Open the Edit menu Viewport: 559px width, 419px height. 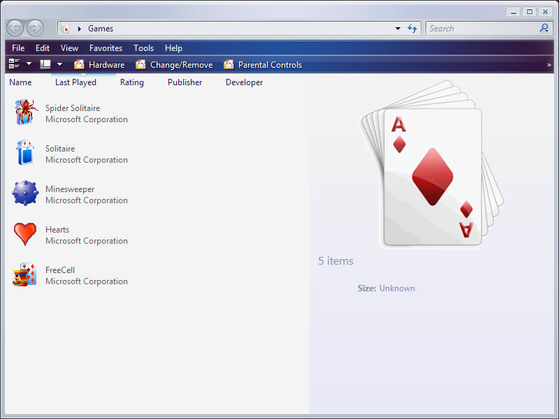pos(43,48)
